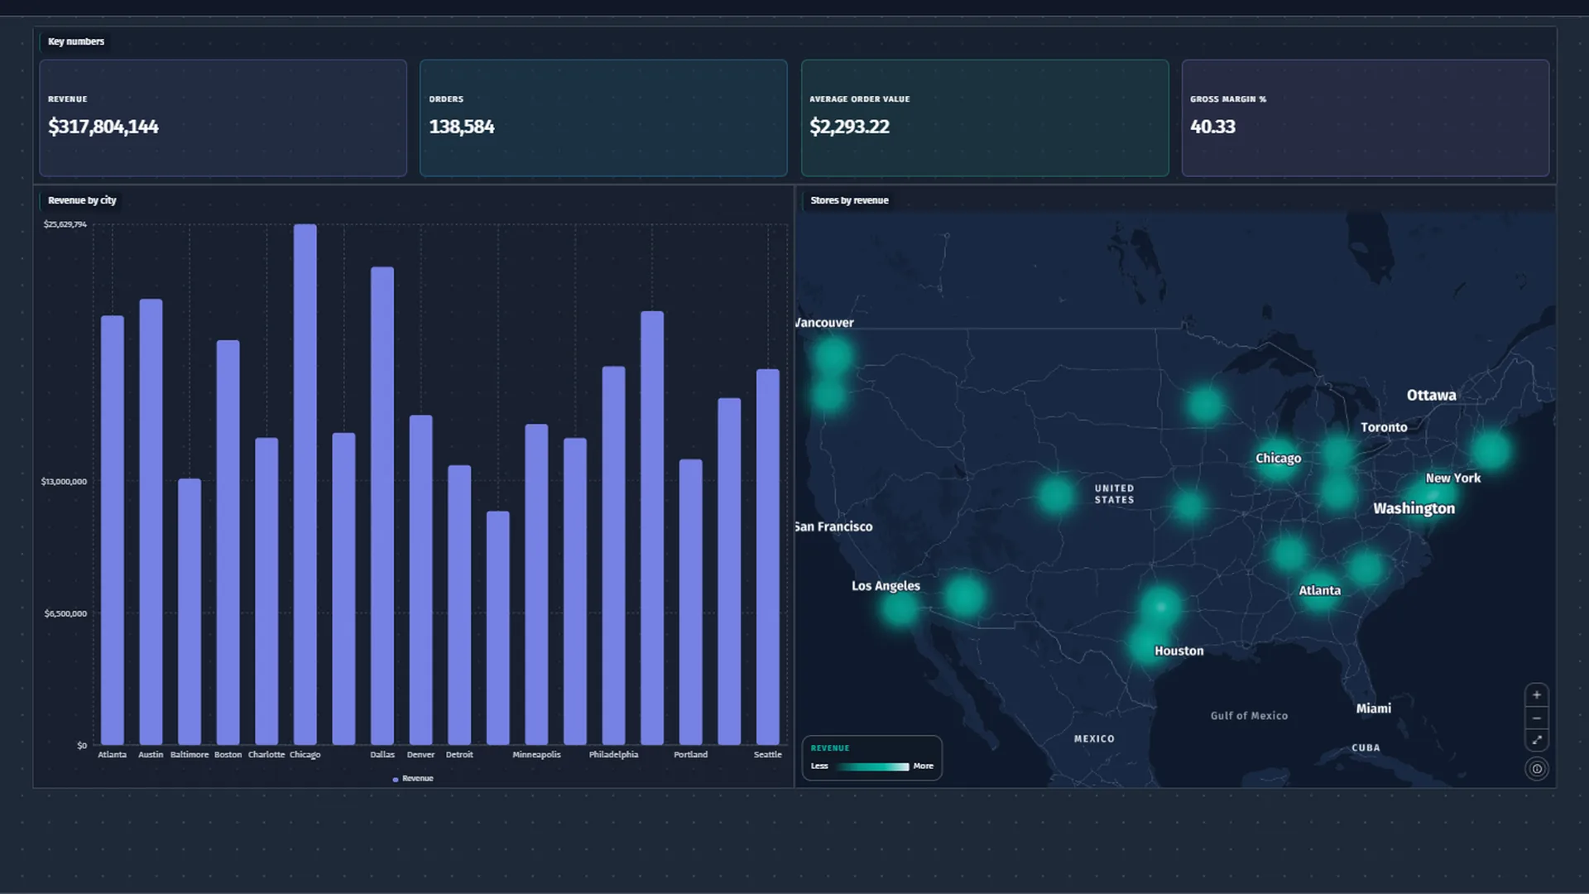Click the Orders KPI card
Screen dimensions: 1589x894
tap(603, 118)
